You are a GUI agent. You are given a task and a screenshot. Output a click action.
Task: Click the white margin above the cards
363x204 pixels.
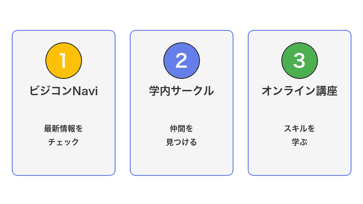tap(181, 15)
